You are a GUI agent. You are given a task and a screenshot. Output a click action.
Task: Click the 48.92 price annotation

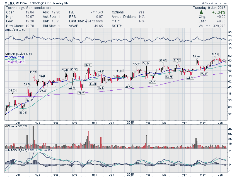[177, 60]
